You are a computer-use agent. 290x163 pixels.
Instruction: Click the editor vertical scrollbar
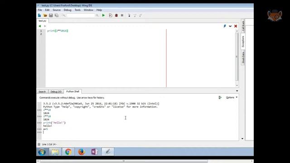pos(237,56)
